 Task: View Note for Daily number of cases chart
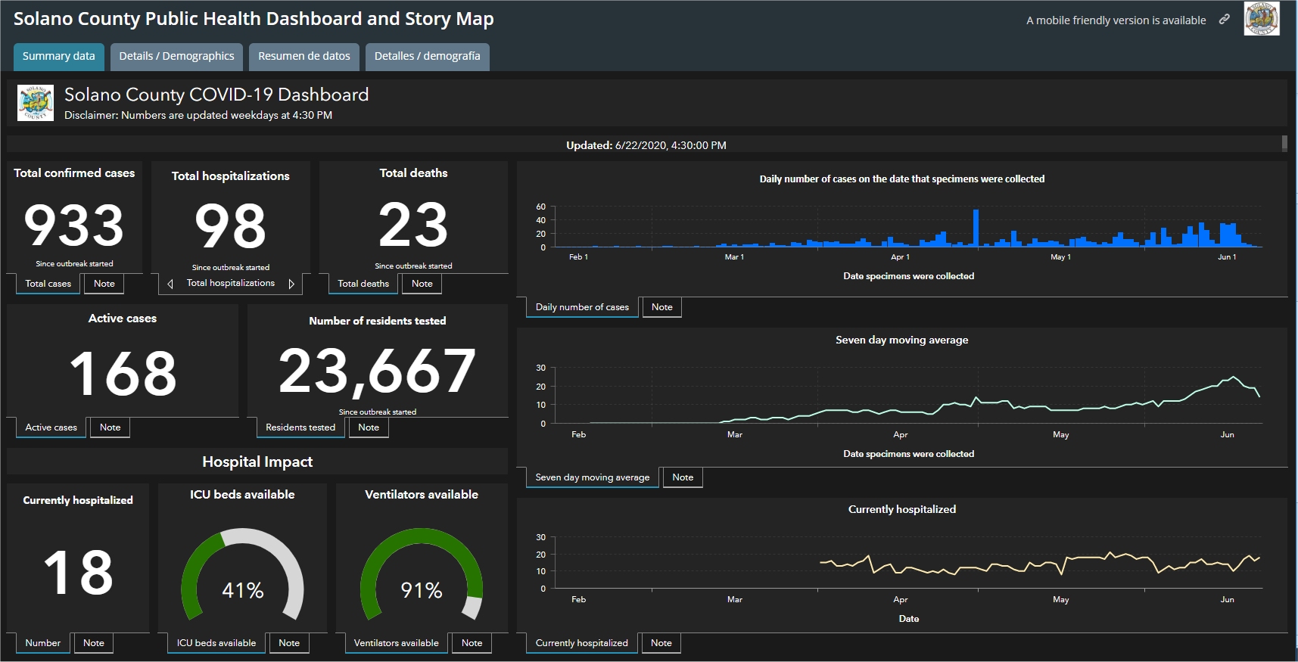click(661, 307)
